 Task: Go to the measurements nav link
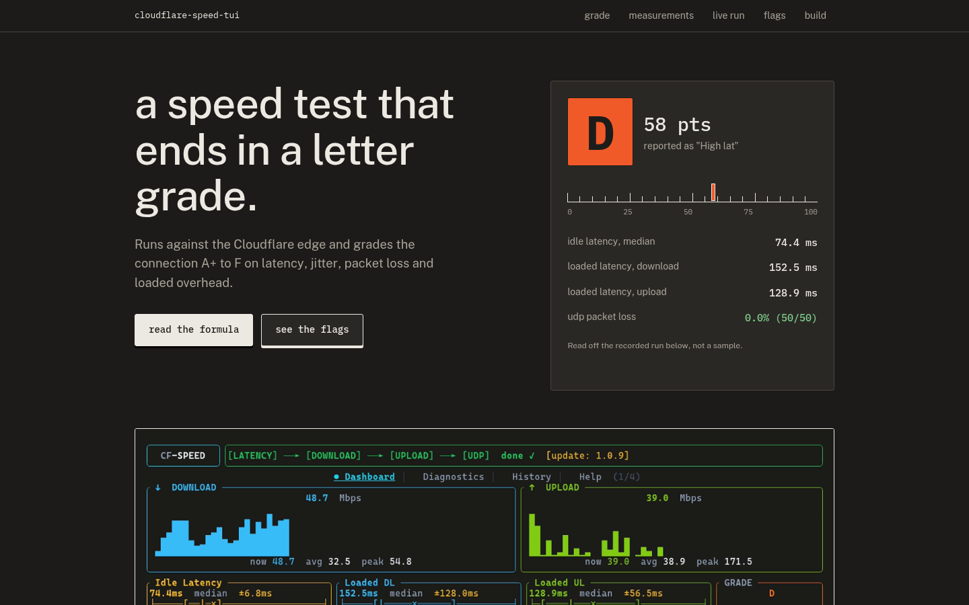pyautogui.click(x=661, y=15)
